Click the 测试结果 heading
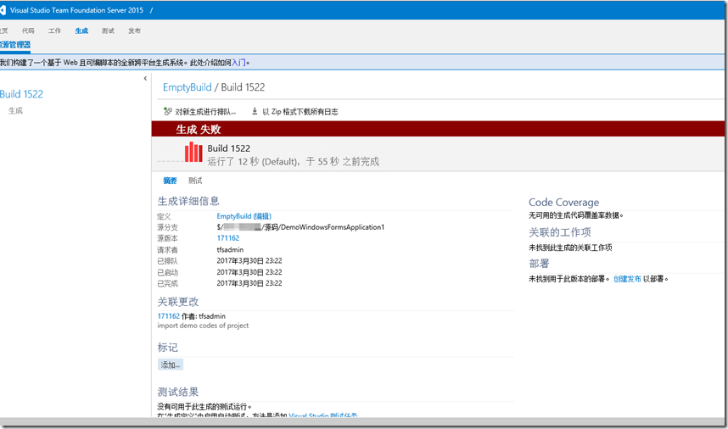Image resolution: width=728 pixels, height=429 pixels. click(x=178, y=392)
